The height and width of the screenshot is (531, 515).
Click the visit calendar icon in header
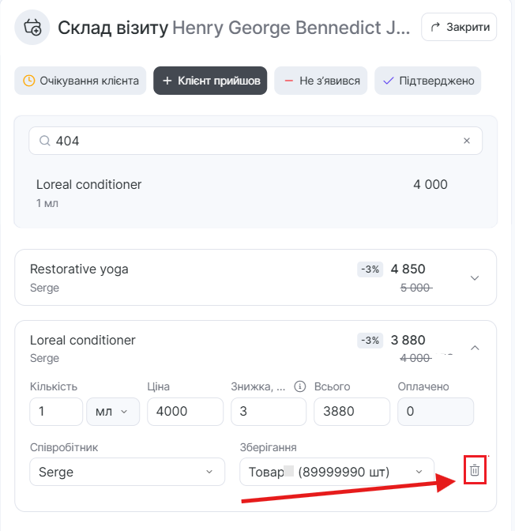pyautogui.click(x=32, y=28)
